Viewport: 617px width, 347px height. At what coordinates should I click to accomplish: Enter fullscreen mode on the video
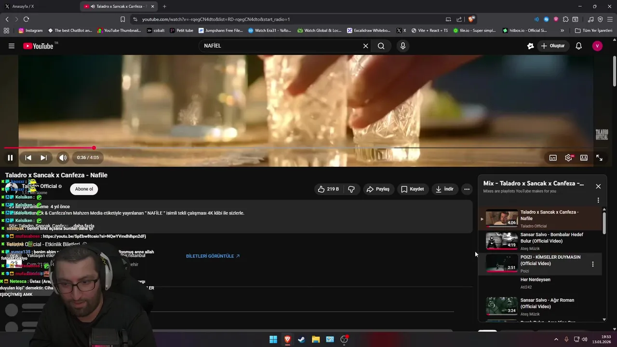click(x=599, y=158)
